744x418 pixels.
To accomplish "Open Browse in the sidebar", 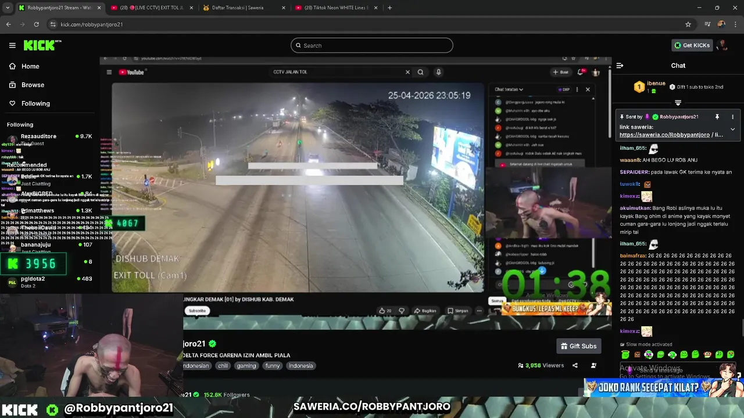I will 26,85.
